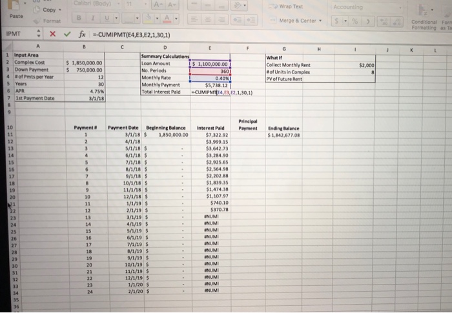
Task: Select the Down Payment value 750,000.00
Action: point(84,70)
